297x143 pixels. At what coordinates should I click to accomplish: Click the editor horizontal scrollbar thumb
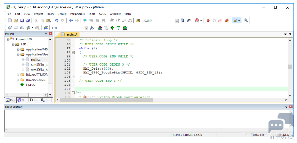106,100
